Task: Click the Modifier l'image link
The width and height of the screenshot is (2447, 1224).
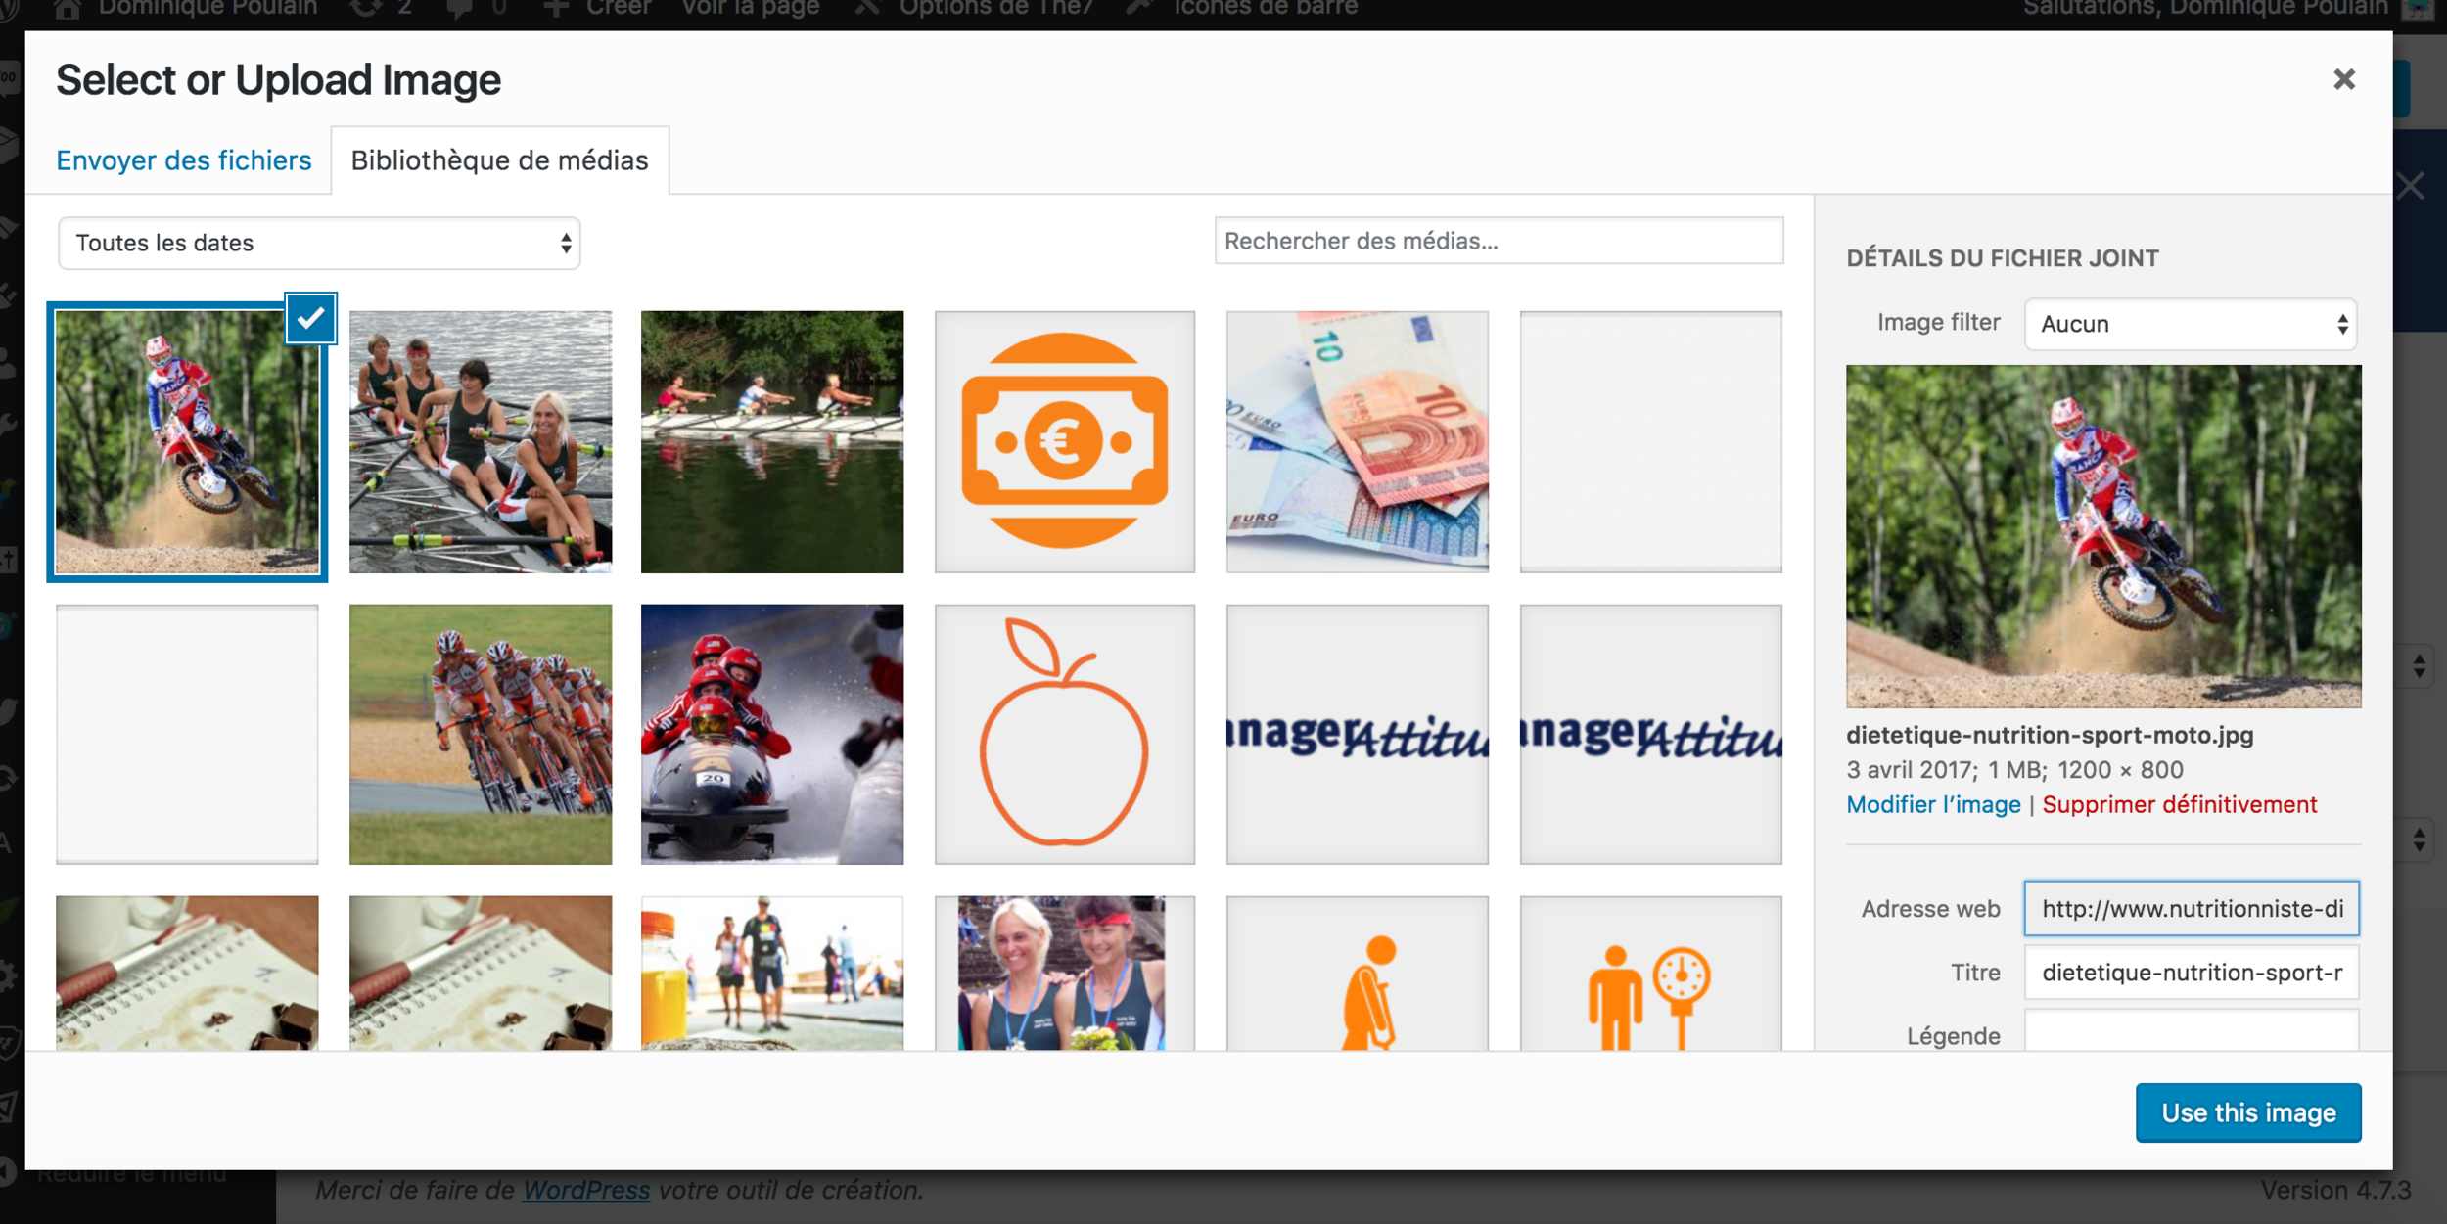Action: click(x=1932, y=804)
